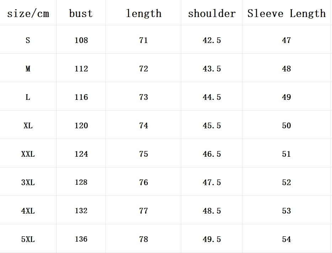Select the XL size cell
The width and height of the screenshot is (332, 253).
[x=28, y=125]
